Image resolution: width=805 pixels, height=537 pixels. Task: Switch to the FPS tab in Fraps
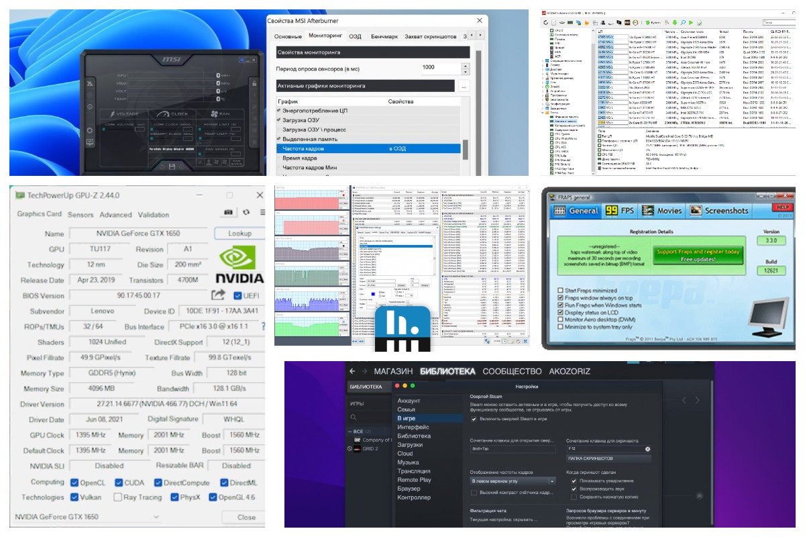621,210
